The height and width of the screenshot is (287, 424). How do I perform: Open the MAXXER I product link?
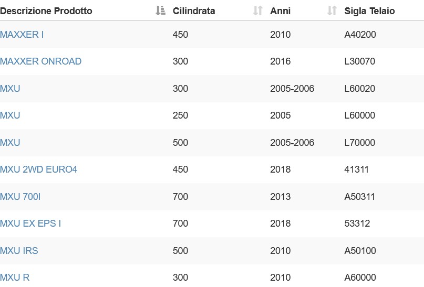click(22, 35)
